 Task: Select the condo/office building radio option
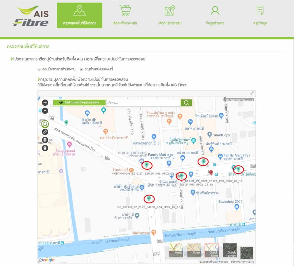coord(39,69)
